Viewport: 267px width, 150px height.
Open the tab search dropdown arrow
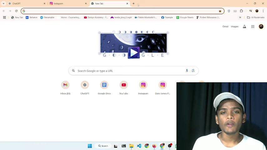[3, 3]
